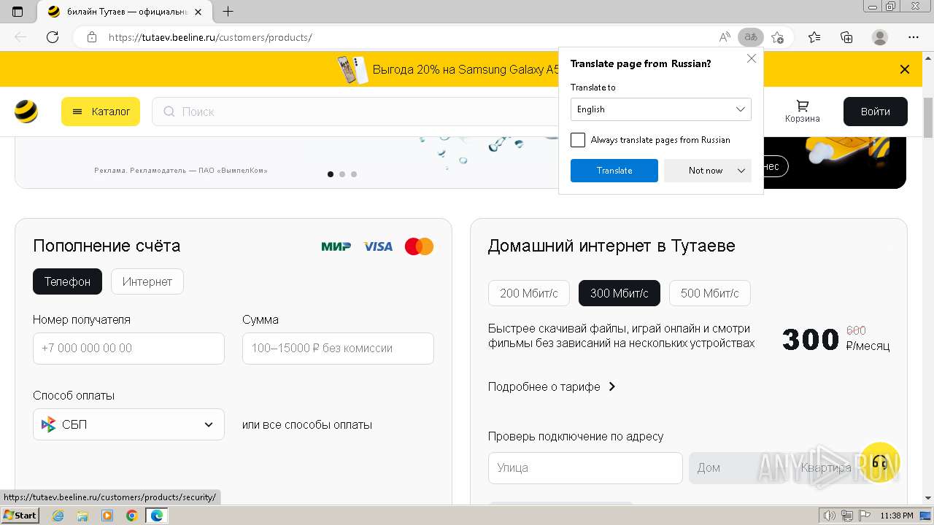Click the blue Translate button
Viewport: 934px width, 525px height.
614,171
